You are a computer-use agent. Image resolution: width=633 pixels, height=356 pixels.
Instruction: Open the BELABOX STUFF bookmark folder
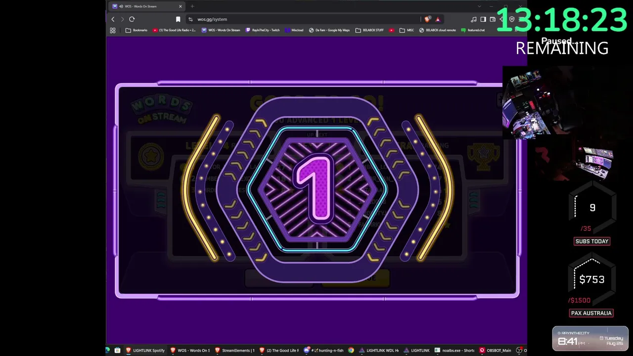pyautogui.click(x=369, y=30)
